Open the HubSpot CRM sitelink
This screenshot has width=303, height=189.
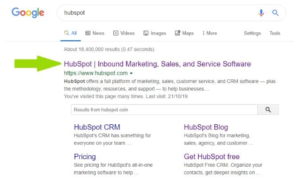click(x=97, y=127)
